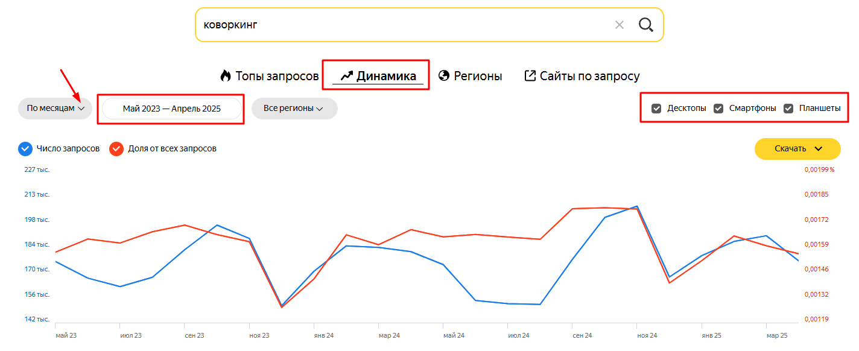Click the flame icon for top queries

(226, 76)
